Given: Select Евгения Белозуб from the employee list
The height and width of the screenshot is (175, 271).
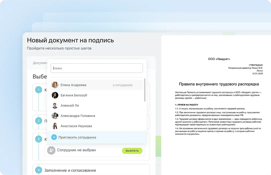Looking at the screenshot, I should (96, 95).
